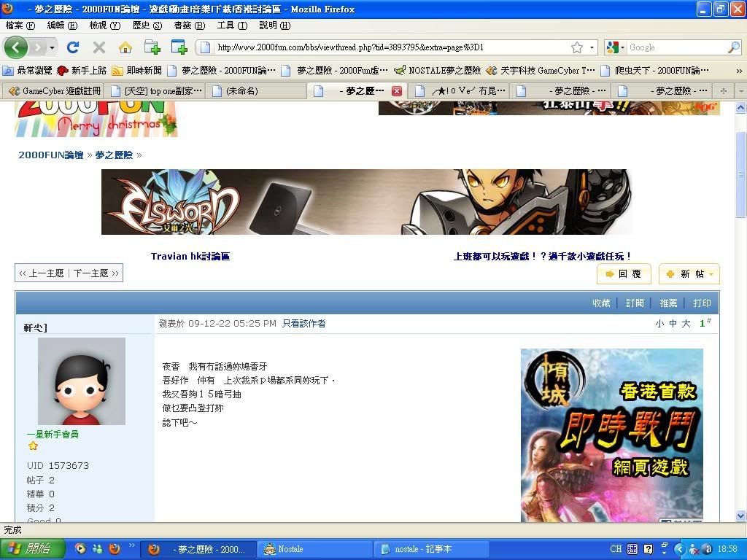Open the URL history dropdown arrow
Image resolution: width=747 pixels, height=560 pixels.
point(592,47)
